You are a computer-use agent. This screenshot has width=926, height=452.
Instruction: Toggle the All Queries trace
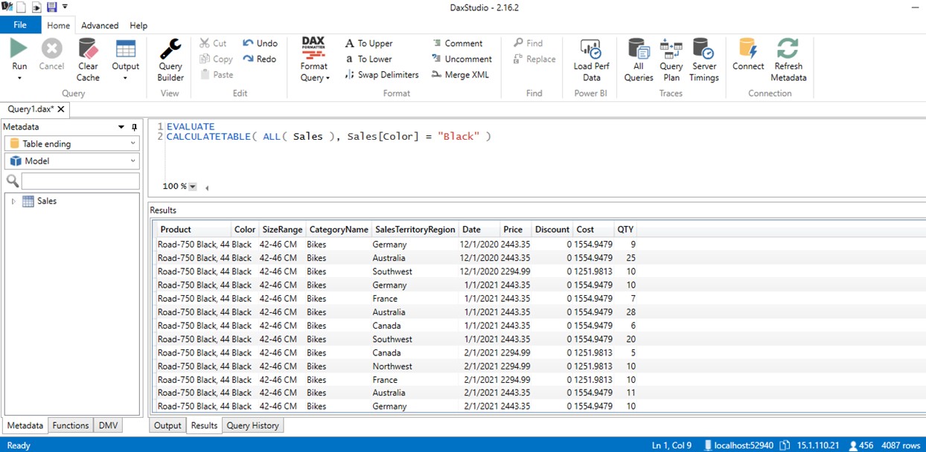639,59
